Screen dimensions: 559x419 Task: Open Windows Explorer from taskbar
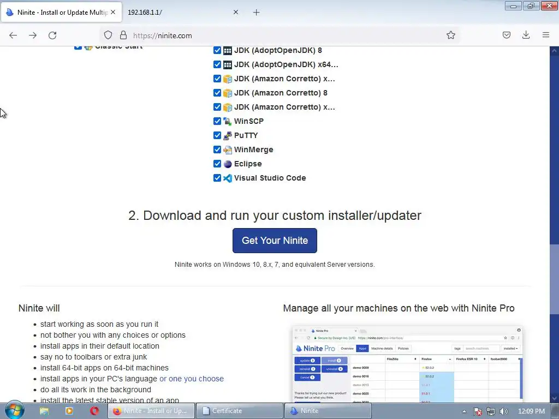(44, 411)
